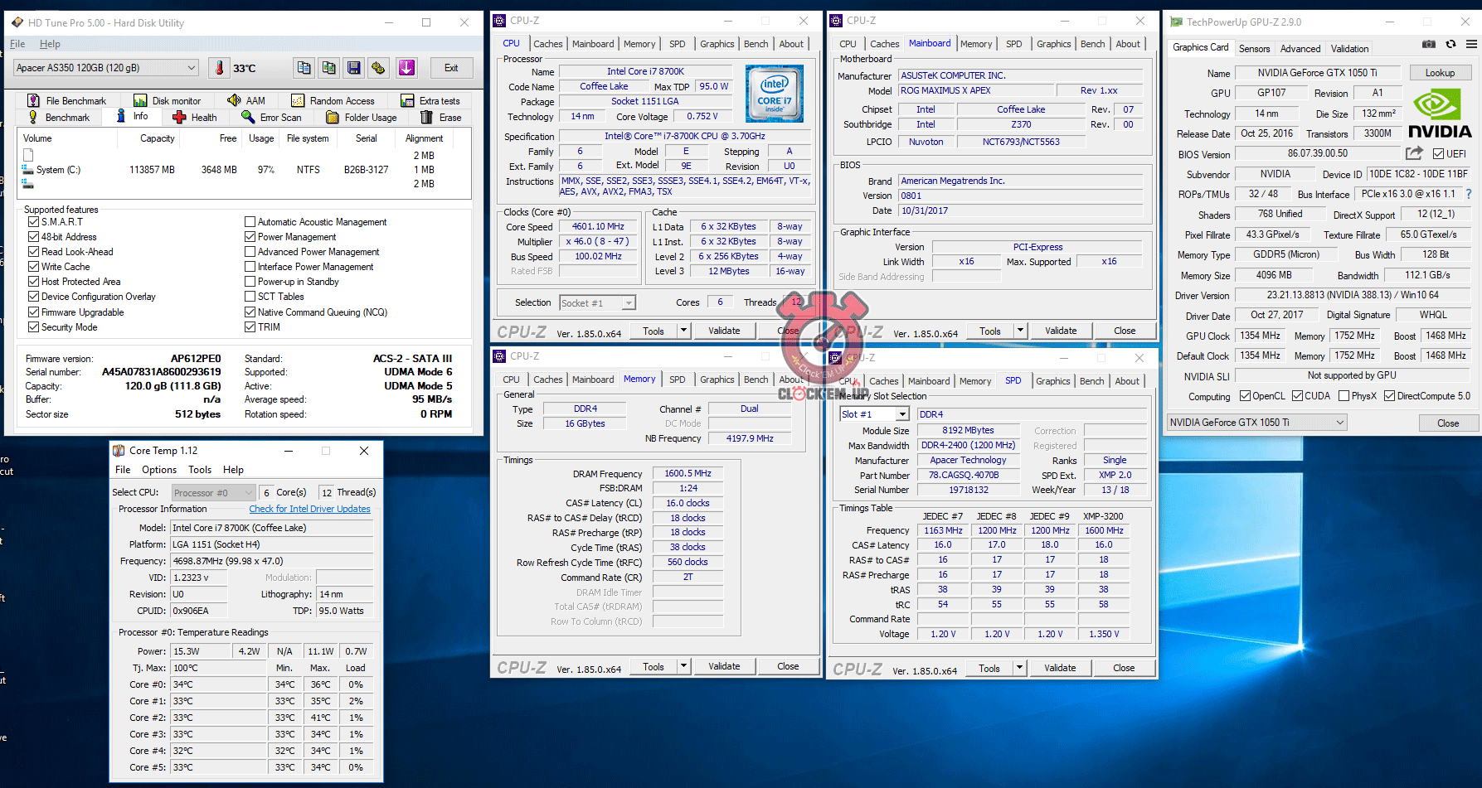Take GPU-Z screenshot with camera icon
This screenshot has height=788, width=1482.
coord(1429,45)
